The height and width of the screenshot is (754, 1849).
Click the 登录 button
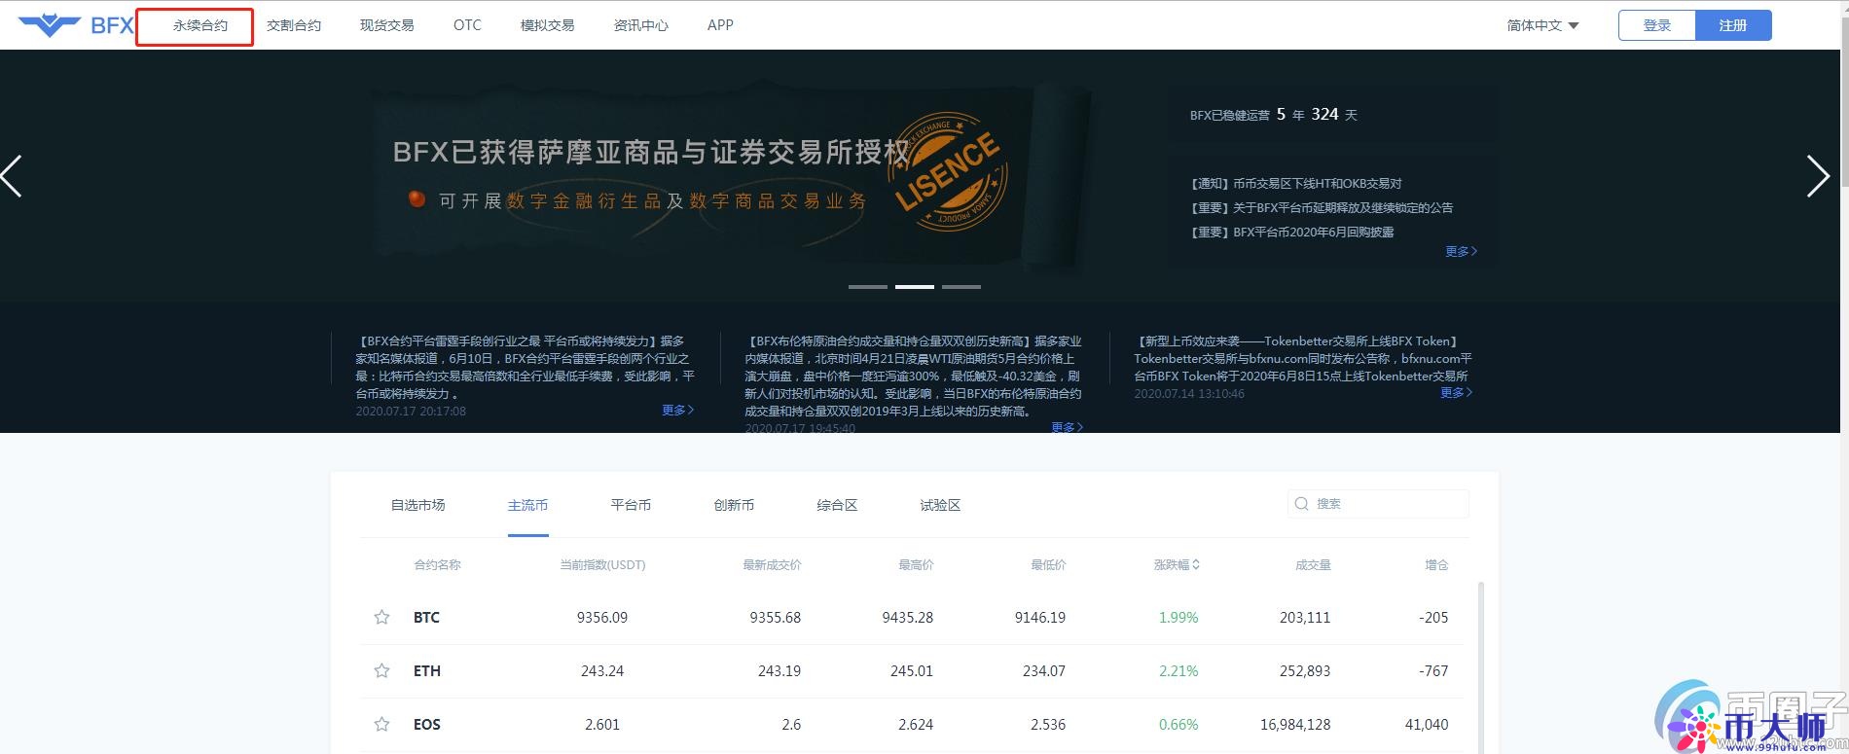coord(1657,25)
